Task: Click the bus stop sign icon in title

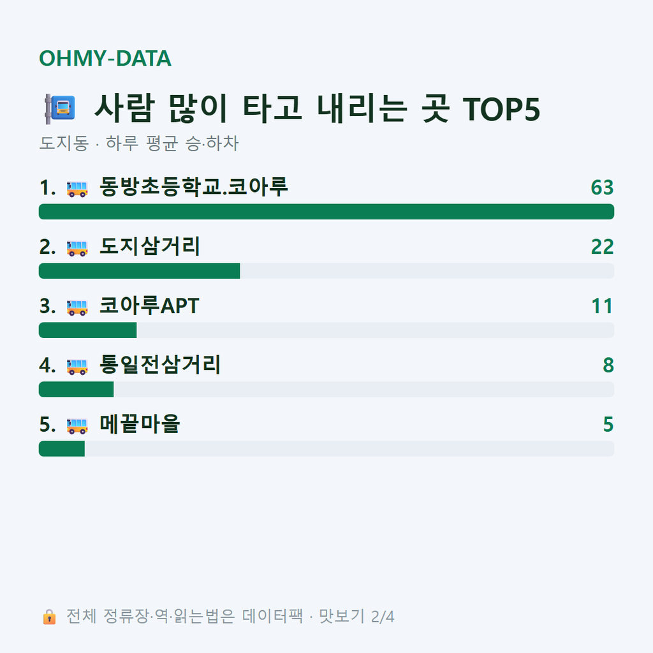Action: (x=61, y=108)
